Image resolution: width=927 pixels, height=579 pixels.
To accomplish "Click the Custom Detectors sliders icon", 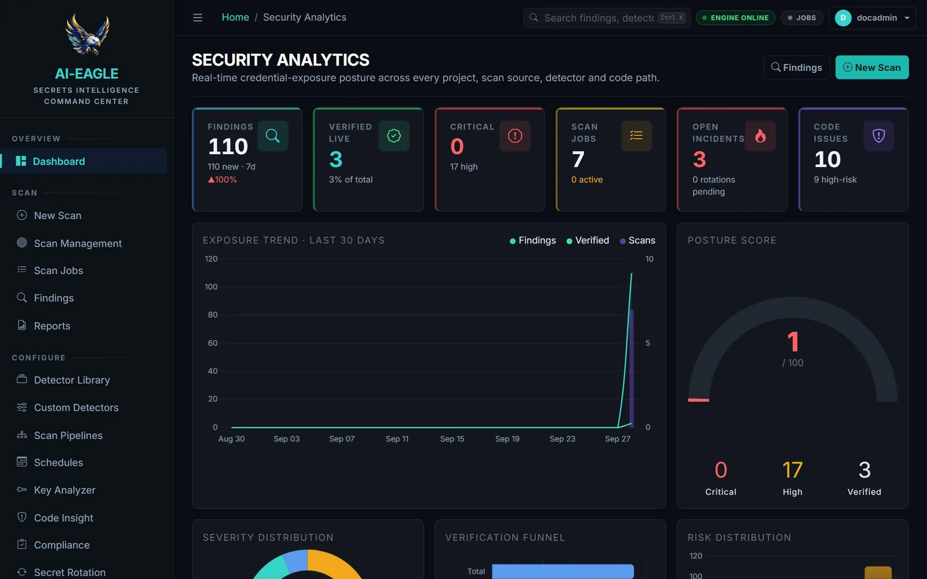I will pos(22,407).
